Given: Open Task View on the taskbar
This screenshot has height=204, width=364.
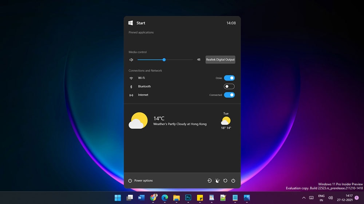Looking at the screenshot, I should (x=130, y=198).
